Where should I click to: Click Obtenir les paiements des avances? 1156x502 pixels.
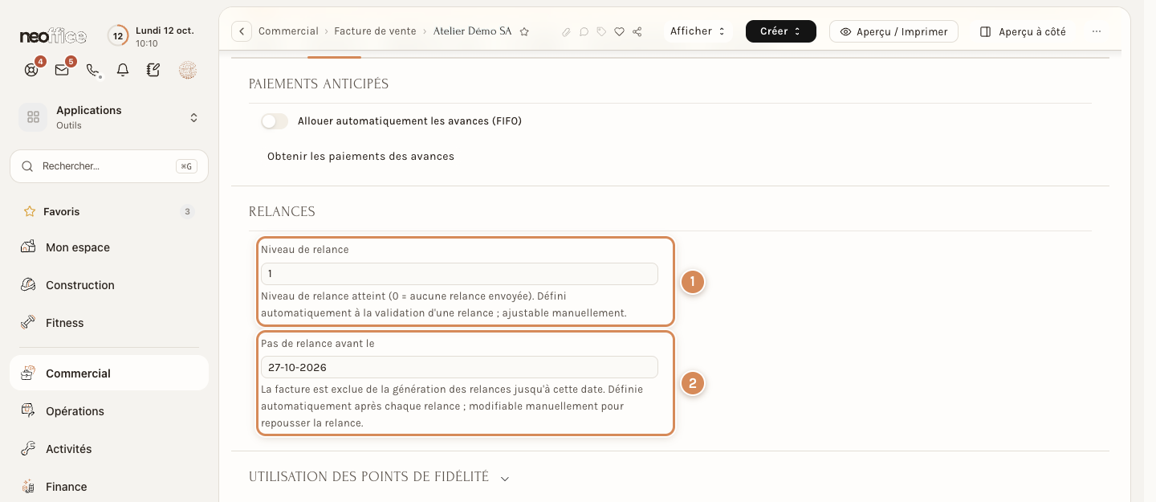click(360, 157)
